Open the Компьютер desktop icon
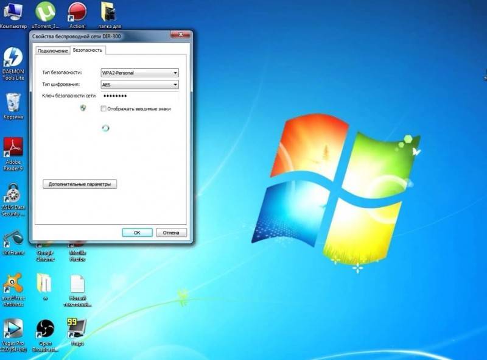This screenshot has height=360, width=487. pos(13,15)
